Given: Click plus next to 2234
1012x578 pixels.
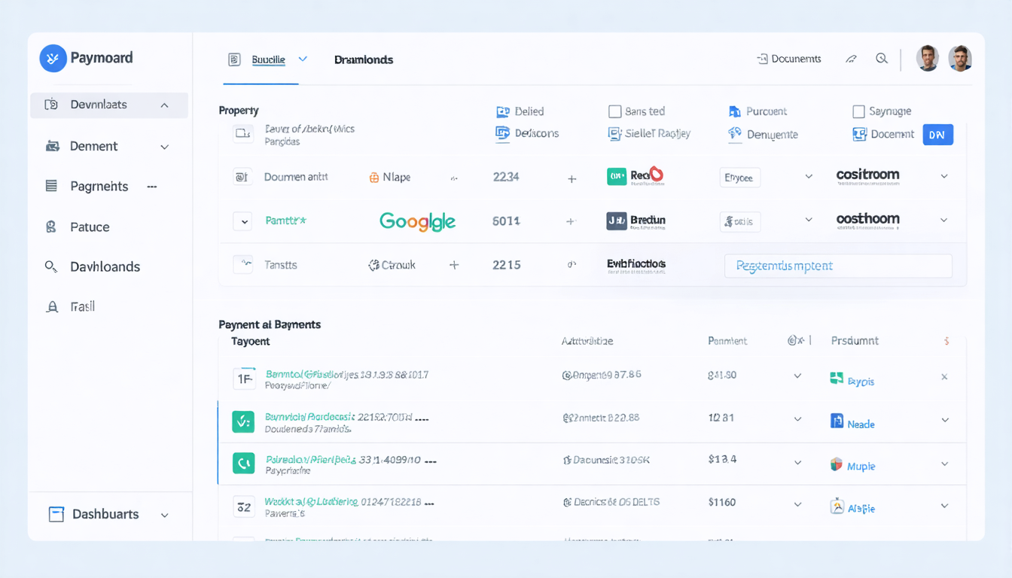Looking at the screenshot, I should click(572, 179).
